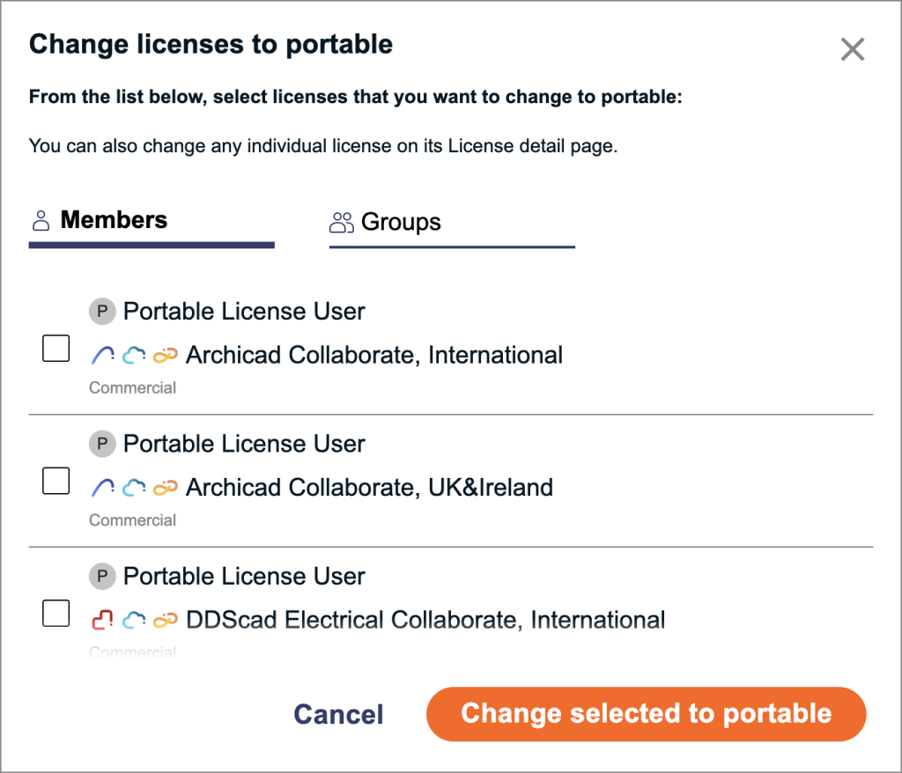Click the Archicad Collaborate, UK&Ireland license name
This screenshot has width=902, height=773.
tap(369, 488)
